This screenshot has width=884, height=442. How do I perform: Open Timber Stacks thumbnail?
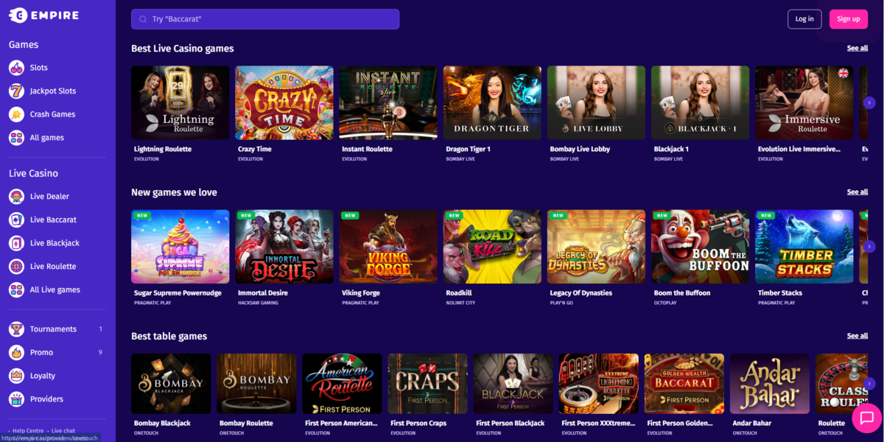[x=804, y=247]
